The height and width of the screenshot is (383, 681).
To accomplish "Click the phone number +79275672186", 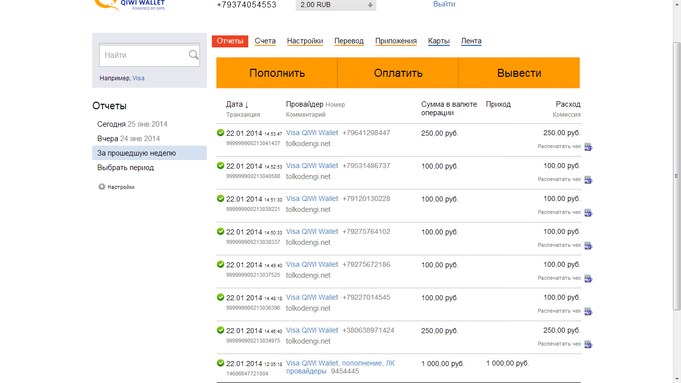I will pyautogui.click(x=366, y=264).
